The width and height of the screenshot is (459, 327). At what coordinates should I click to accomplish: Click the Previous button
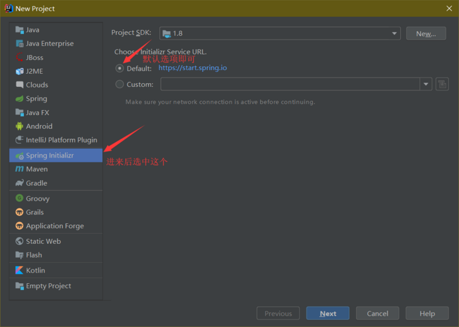pyautogui.click(x=278, y=313)
